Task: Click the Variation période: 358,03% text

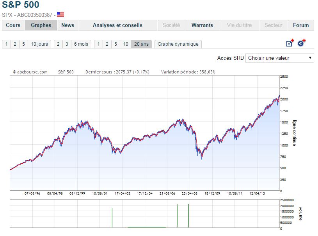Action: tap(188, 72)
